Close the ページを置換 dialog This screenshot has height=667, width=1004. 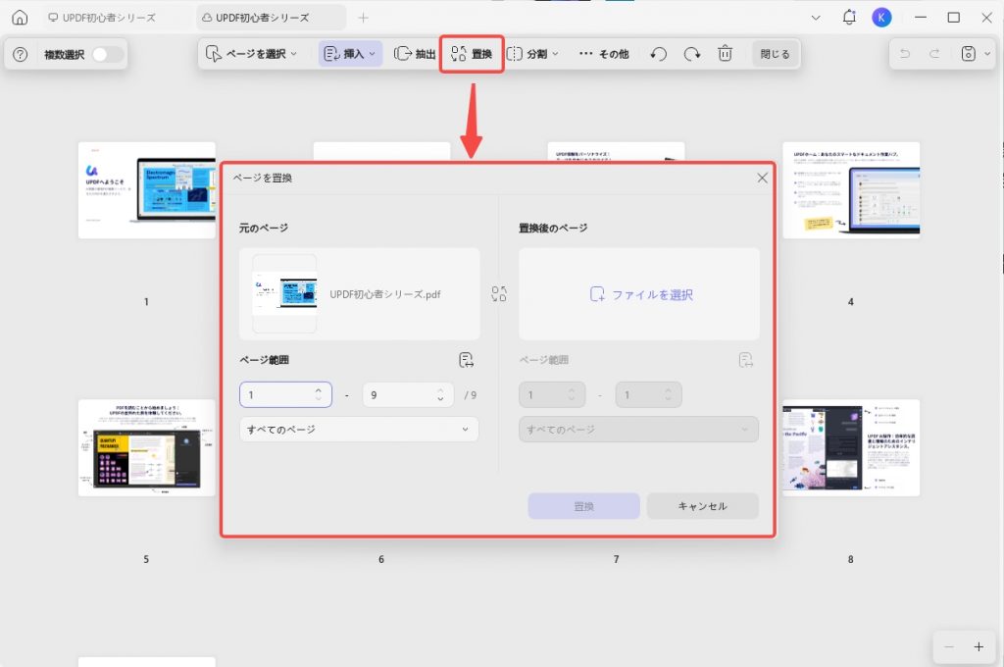(762, 178)
